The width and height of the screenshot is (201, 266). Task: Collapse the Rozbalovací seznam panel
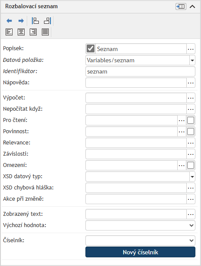[x=192, y=6]
